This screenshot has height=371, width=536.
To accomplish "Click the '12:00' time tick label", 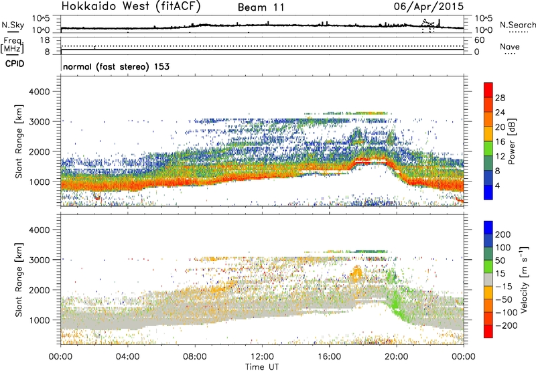I will 262,357.
